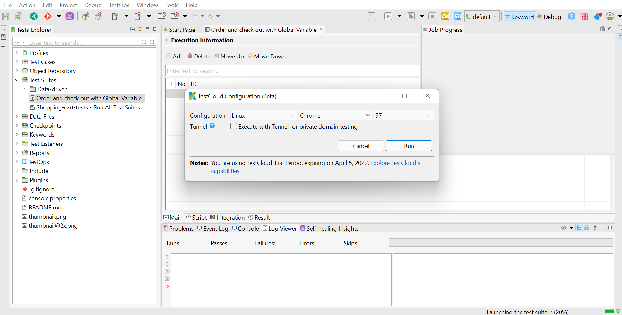Enable Execute with Tunnel checkbox
This screenshot has width=622, height=315.
[234, 126]
